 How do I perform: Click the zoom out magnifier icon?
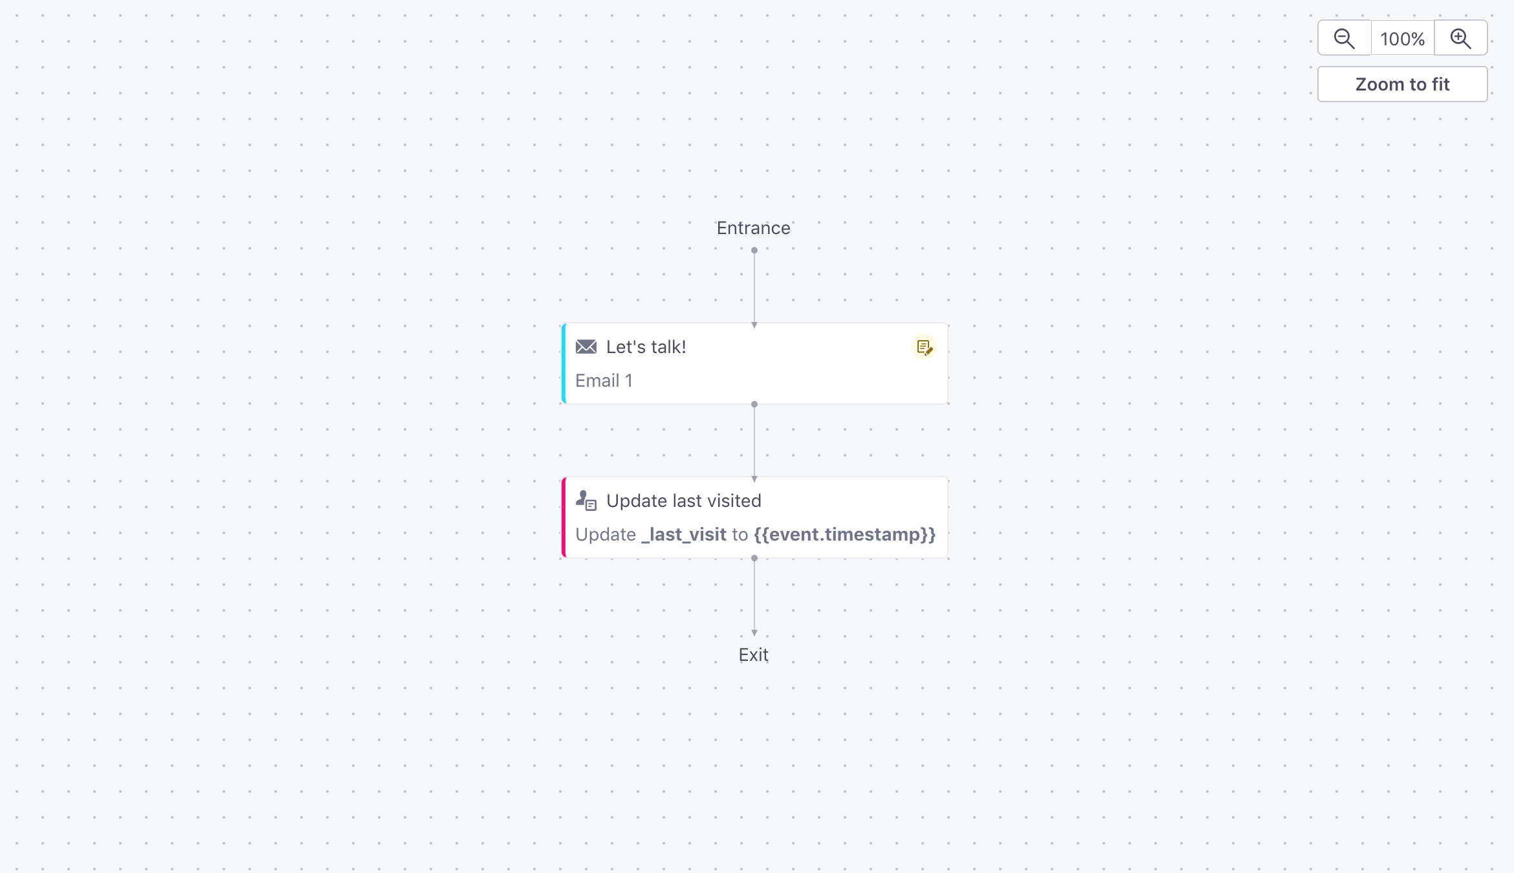point(1344,39)
